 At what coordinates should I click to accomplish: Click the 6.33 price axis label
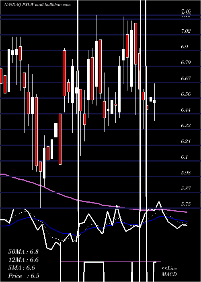coord(186,125)
